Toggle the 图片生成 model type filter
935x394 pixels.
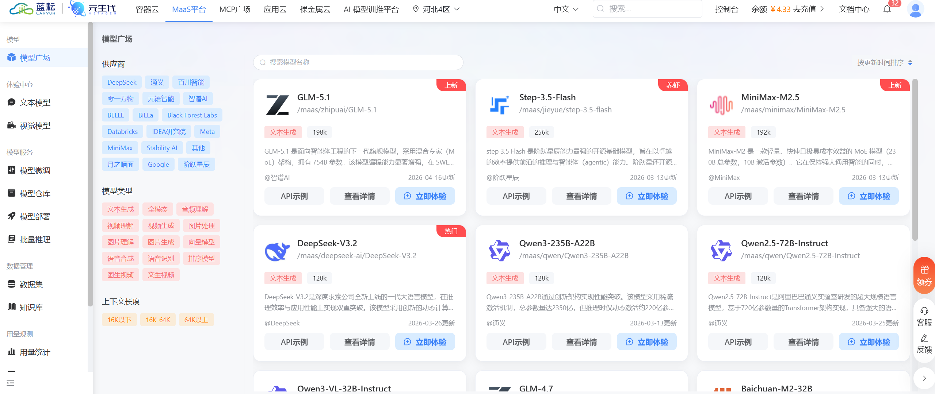pyautogui.click(x=161, y=242)
